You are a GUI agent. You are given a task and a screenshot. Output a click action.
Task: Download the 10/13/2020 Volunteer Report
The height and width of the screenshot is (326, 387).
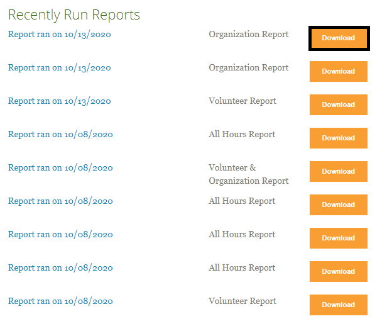click(x=339, y=105)
